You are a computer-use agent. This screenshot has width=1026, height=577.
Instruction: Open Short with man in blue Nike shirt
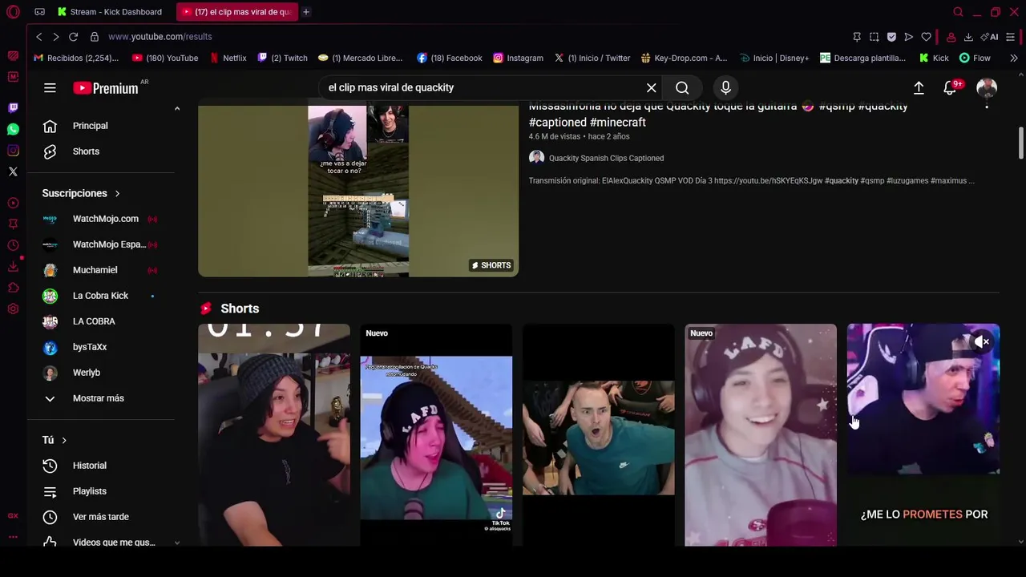pyautogui.click(x=599, y=435)
